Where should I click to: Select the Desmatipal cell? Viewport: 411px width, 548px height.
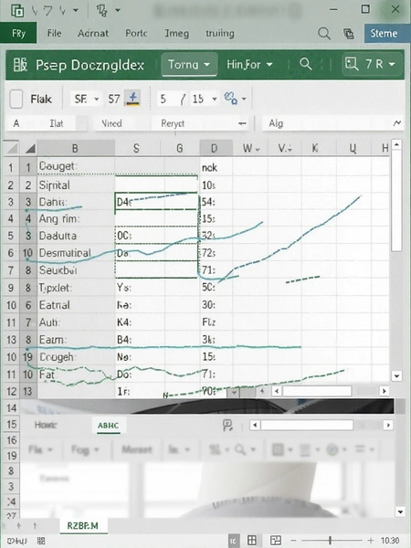[76, 253]
